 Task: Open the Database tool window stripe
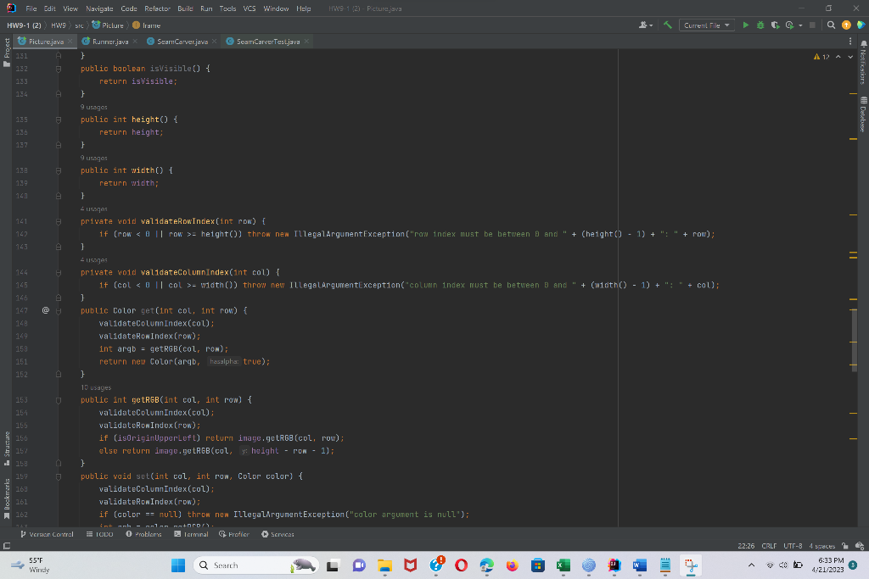point(863,114)
